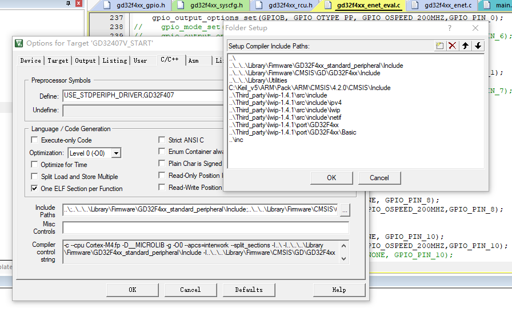Select the C:\Keil_v5 CMSIS include path
Image resolution: width=512 pixels, height=309 pixels.
tap(310, 88)
